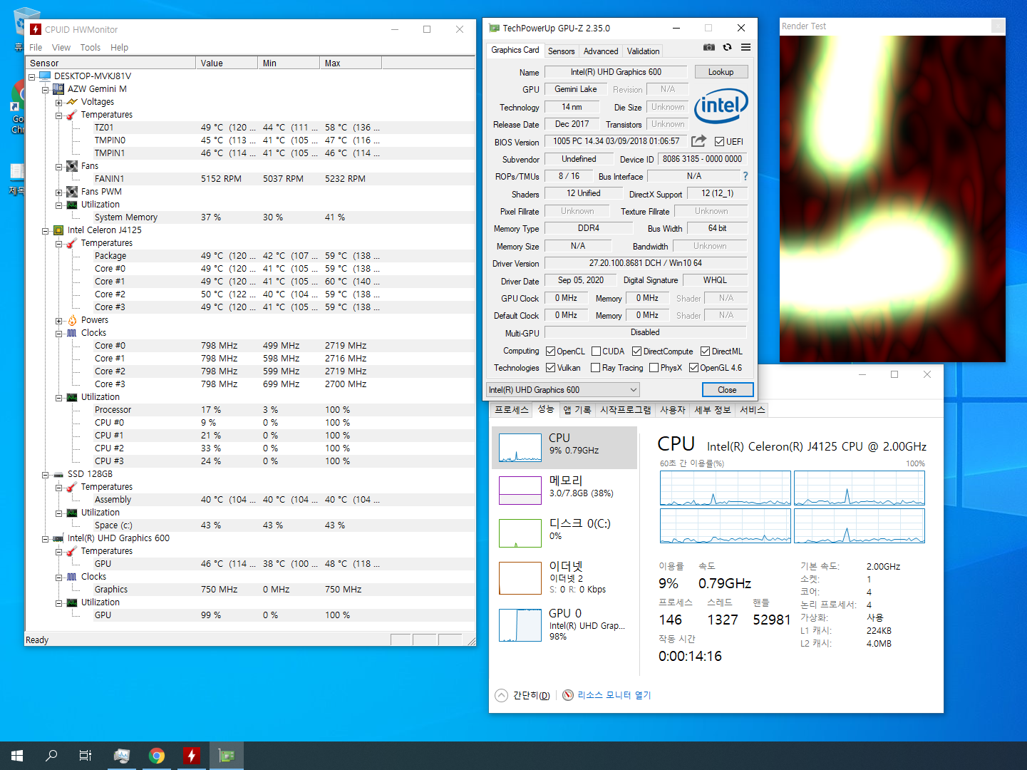Toggle DirectCompute checkbox
The image size is (1027, 770).
tap(636, 351)
